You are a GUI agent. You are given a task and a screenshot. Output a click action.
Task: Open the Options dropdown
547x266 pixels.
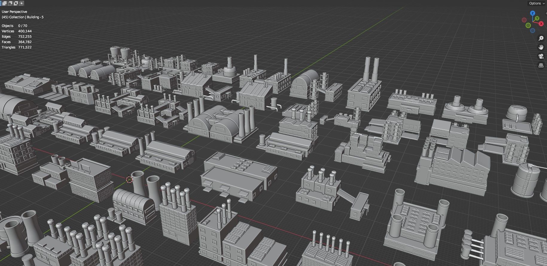coord(537,3)
